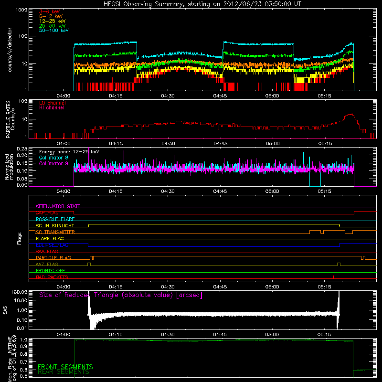The image size is (382, 382).
Task: Click the 05:15 tick under SAS plot
Action: [324, 335]
